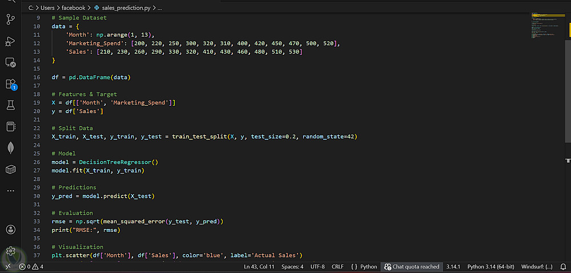The height and width of the screenshot is (273, 571).
Task: Open the Source Control view
Action: pyautogui.click(x=10, y=19)
